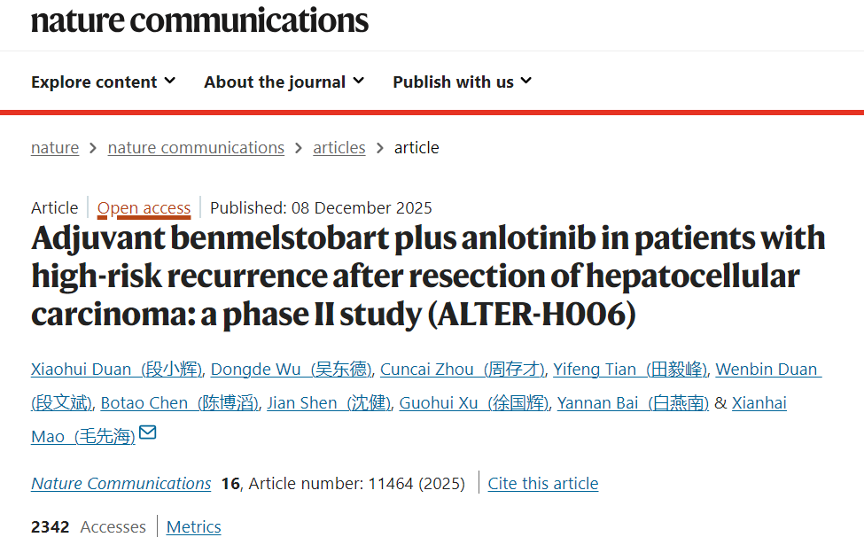Click the corresponding author envelope icon
The height and width of the screenshot is (545, 864).
(148, 433)
